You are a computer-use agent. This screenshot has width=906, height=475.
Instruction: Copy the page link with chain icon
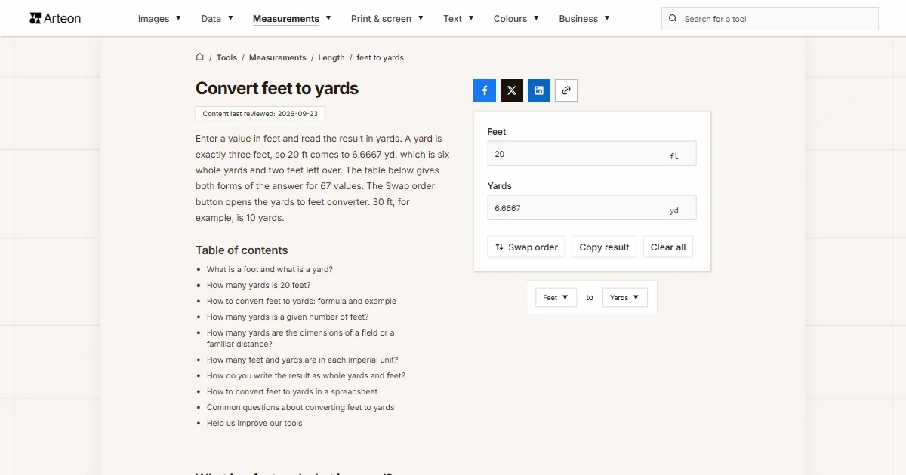point(566,90)
